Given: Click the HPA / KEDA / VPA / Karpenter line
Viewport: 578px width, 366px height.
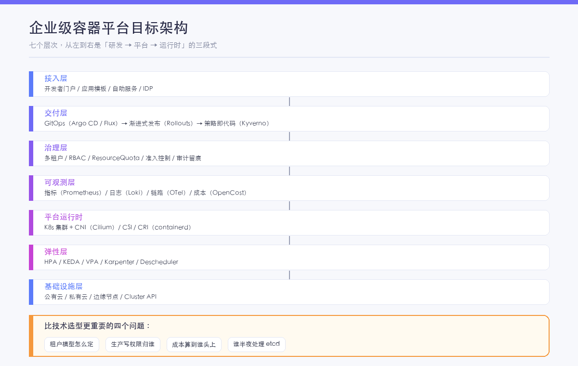Looking at the screenshot, I should [x=111, y=262].
